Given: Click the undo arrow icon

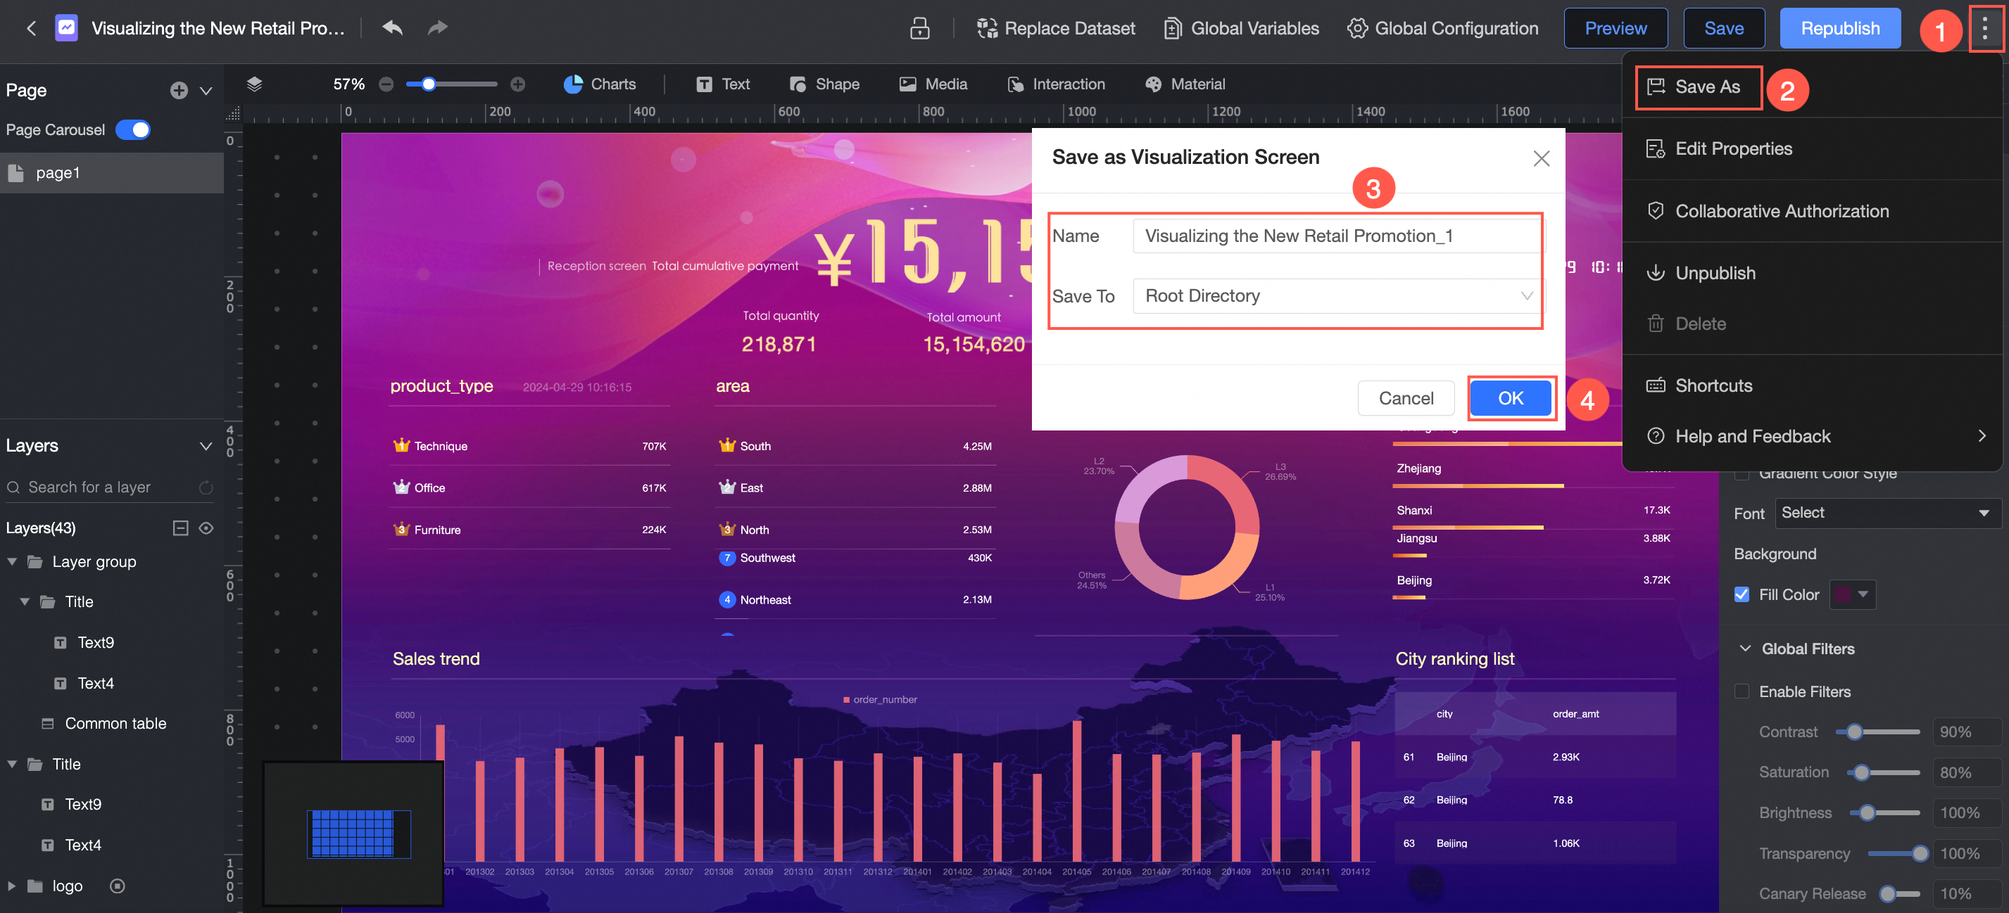Looking at the screenshot, I should click(x=392, y=28).
